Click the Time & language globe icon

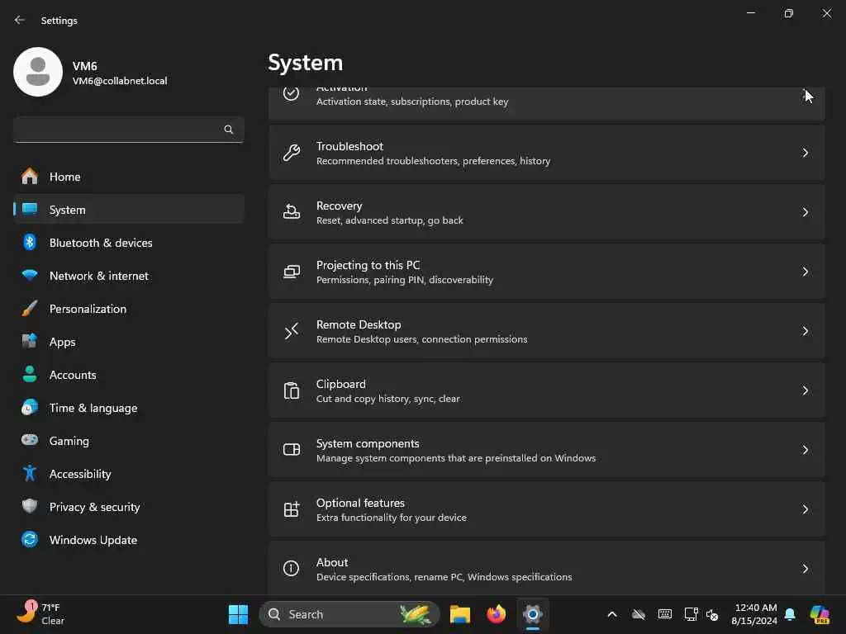(x=30, y=407)
